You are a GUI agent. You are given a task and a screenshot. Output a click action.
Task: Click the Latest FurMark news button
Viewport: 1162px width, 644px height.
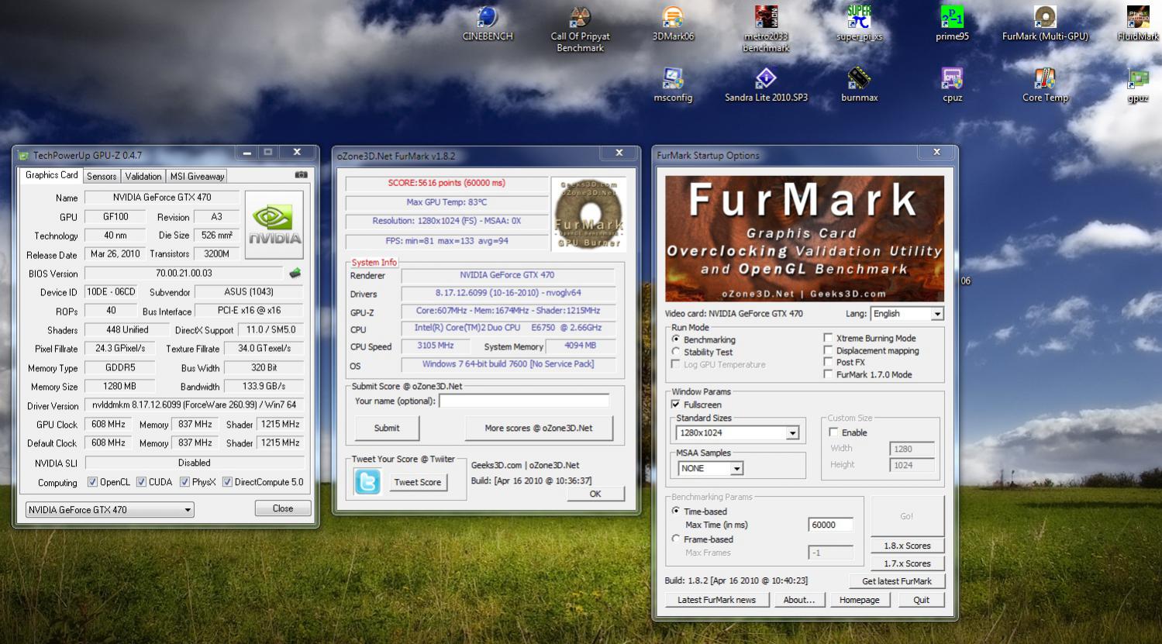tap(716, 600)
